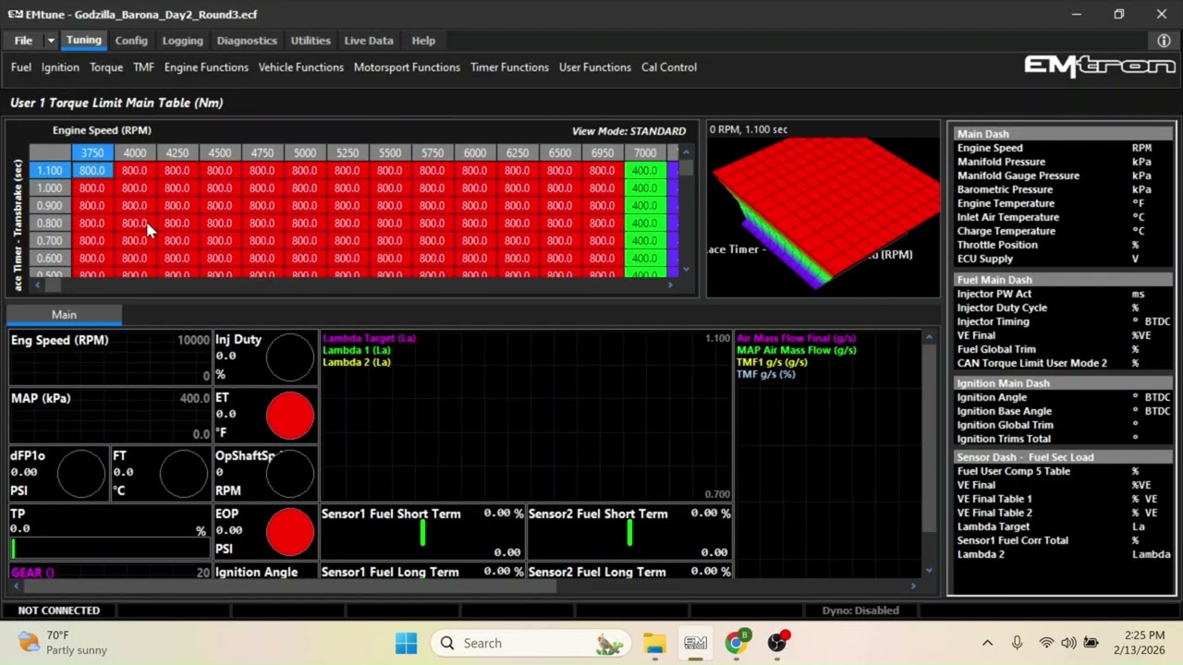Image resolution: width=1183 pixels, height=665 pixels.
Task: Select the Main dashboard tab
Action: click(x=64, y=315)
